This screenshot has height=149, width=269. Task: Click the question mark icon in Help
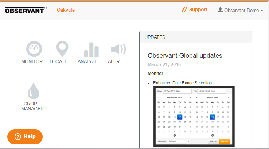tap(18, 137)
